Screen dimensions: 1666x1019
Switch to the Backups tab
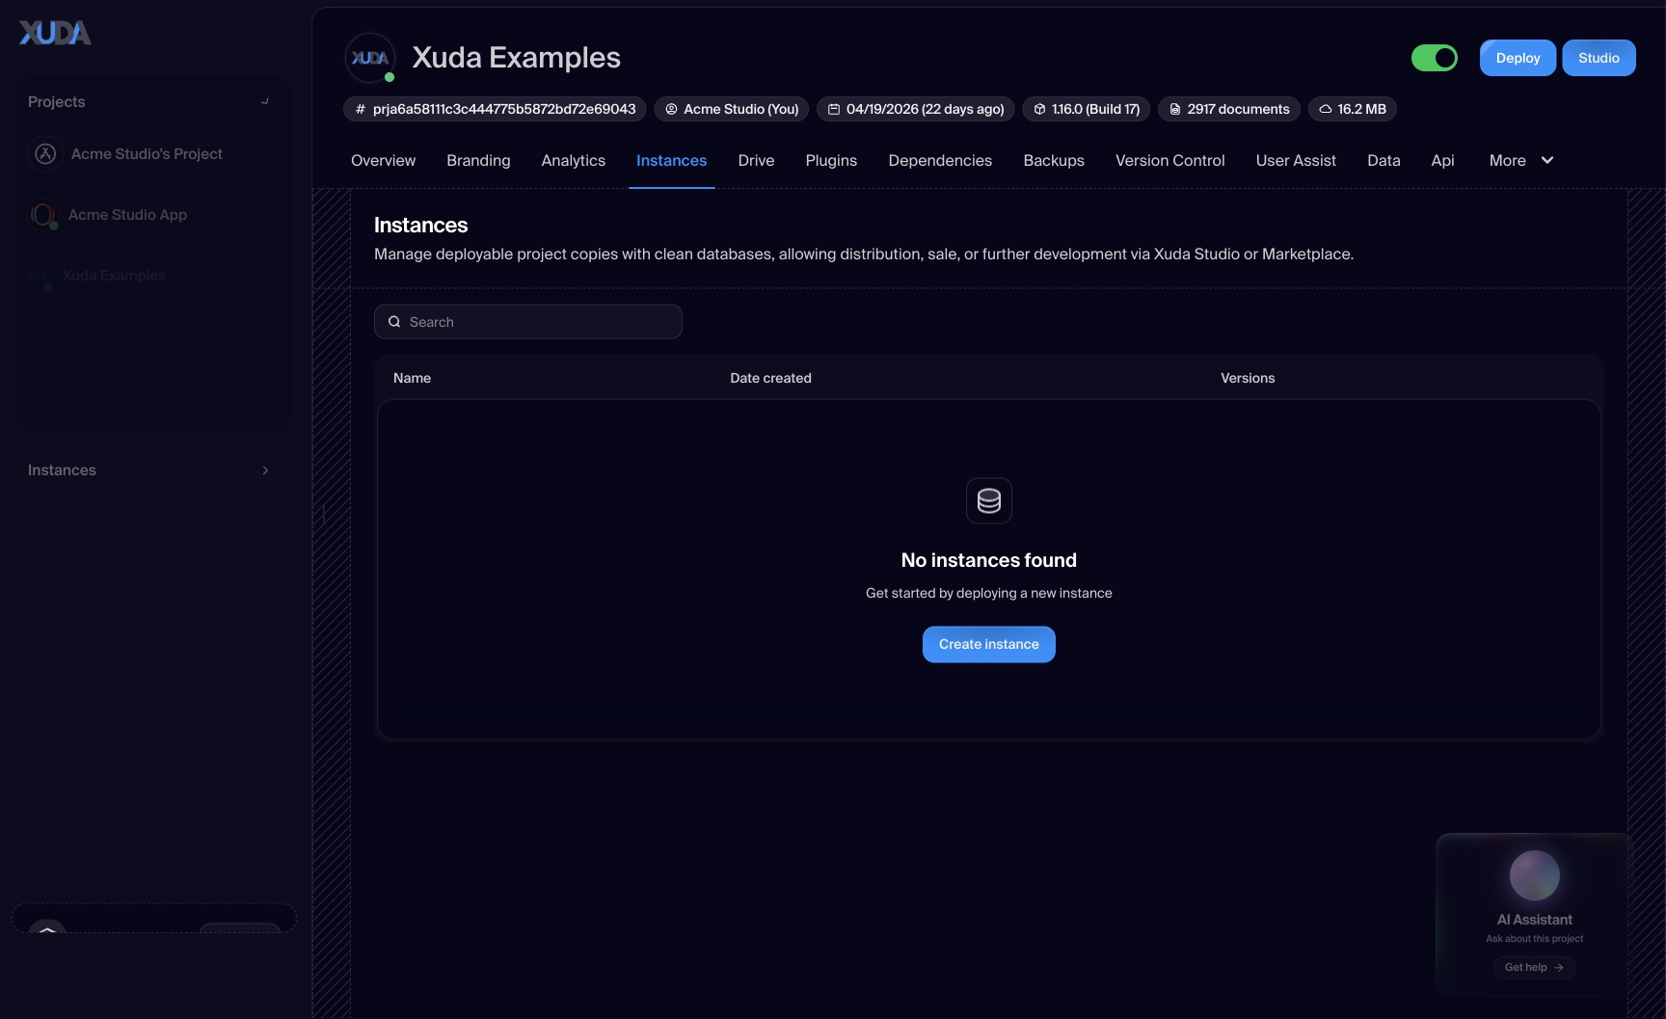click(1054, 160)
